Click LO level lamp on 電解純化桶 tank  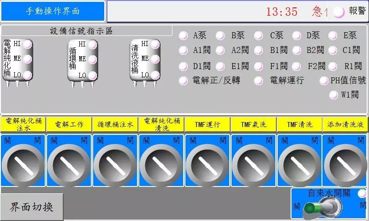click(28, 75)
